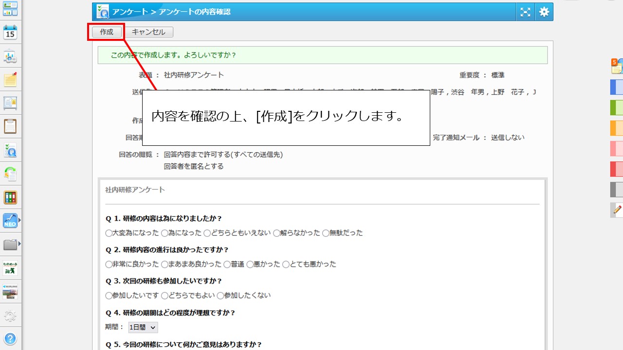
Task: Open the calendar icon showing 15
Action: [10, 32]
